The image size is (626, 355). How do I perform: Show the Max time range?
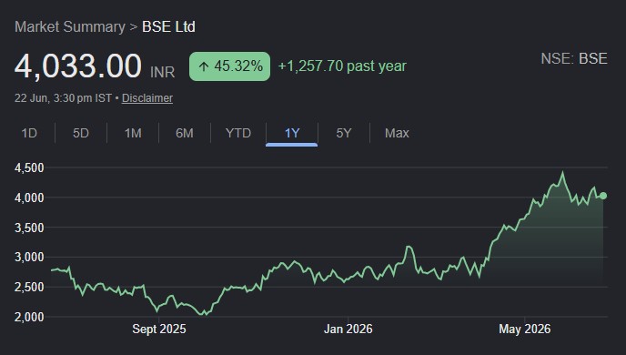tap(397, 133)
